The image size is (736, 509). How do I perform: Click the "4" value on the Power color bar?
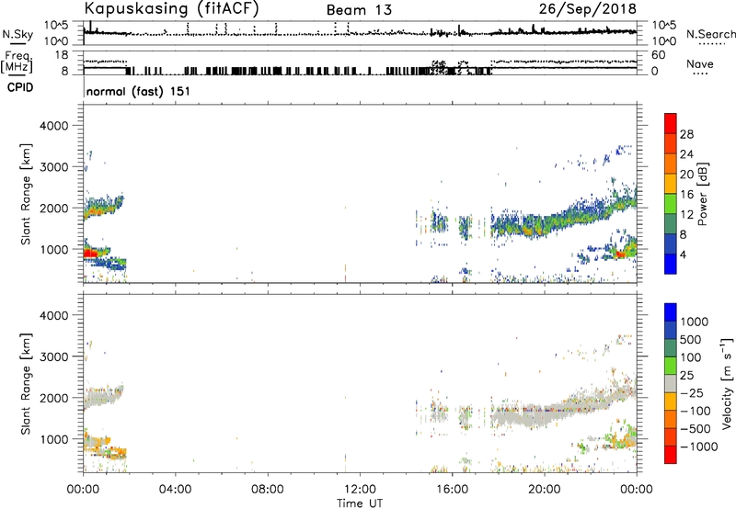[x=683, y=254]
